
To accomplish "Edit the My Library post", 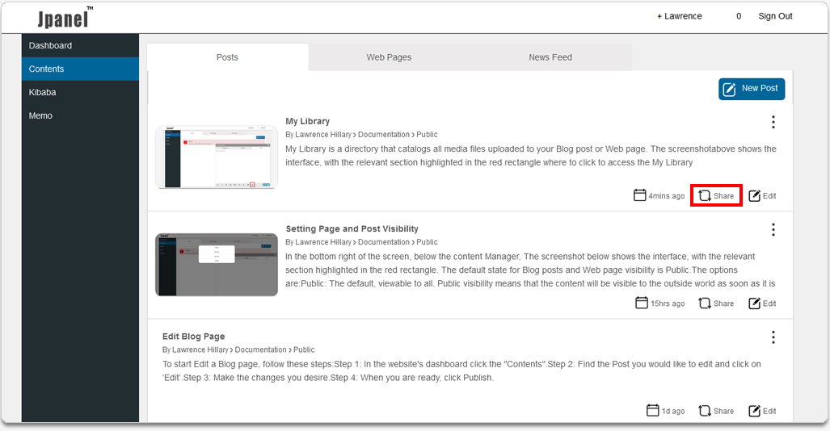I will pos(762,195).
